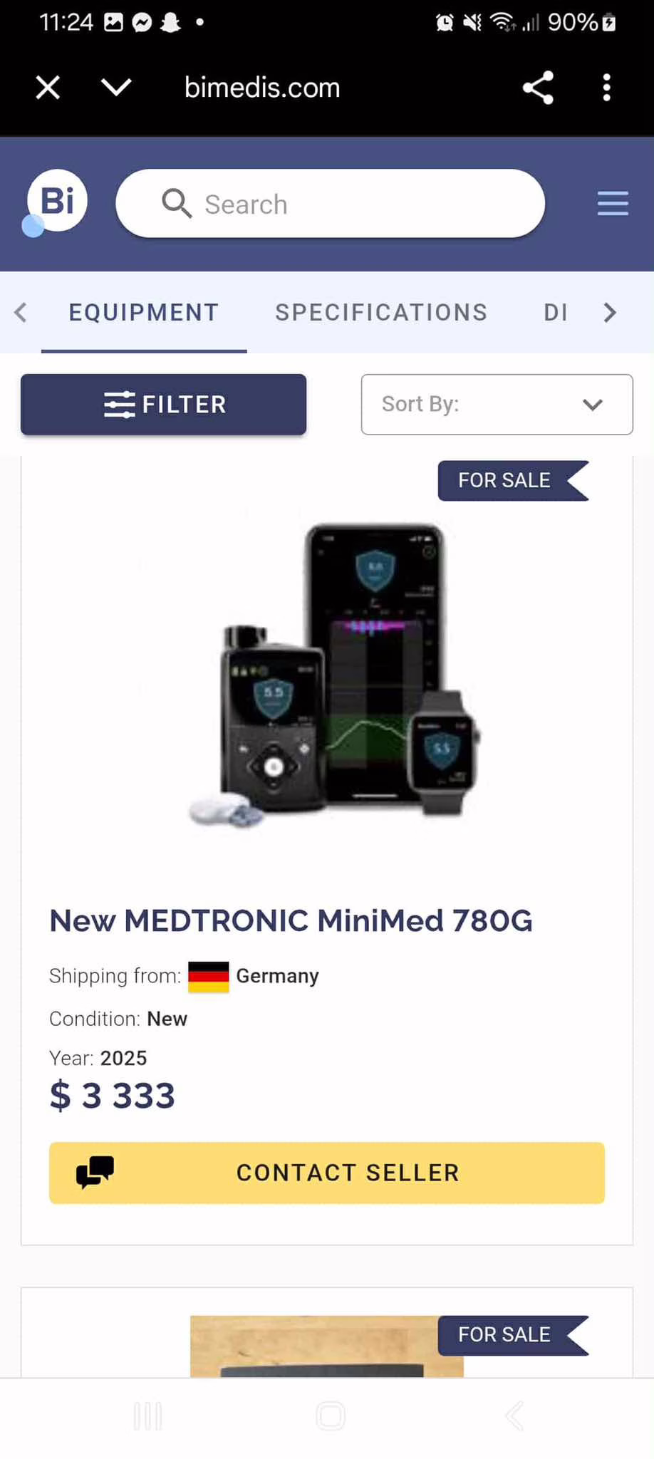
Task: Tap the share icon in browser bar
Action: click(538, 88)
